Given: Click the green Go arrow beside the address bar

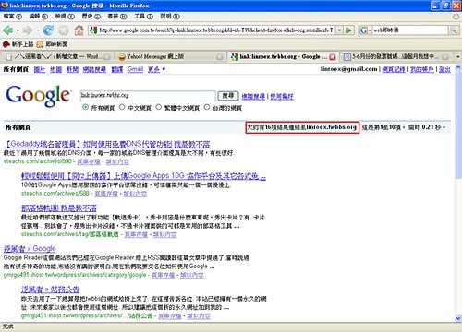Looking at the screenshot, I should pyautogui.click(x=349, y=30).
